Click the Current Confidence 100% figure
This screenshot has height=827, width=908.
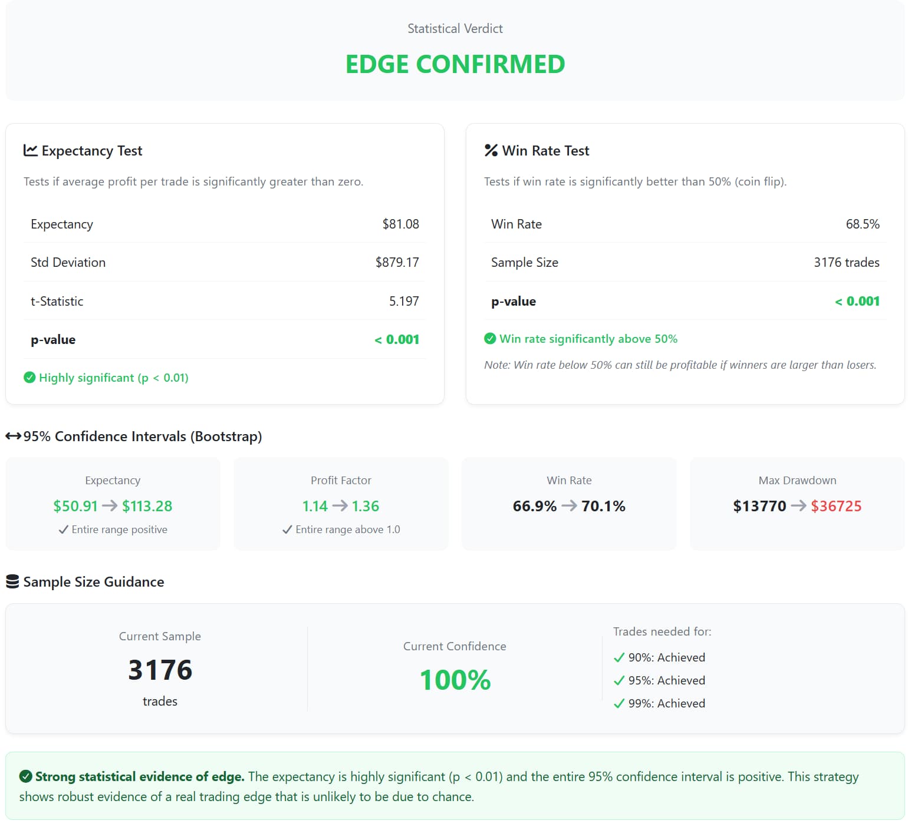pyautogui.click(x=455, y=680)
